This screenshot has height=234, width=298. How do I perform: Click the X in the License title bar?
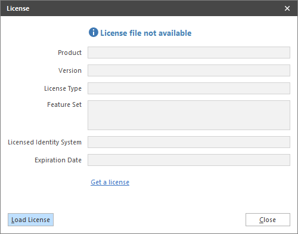click(x=287, y=8)
